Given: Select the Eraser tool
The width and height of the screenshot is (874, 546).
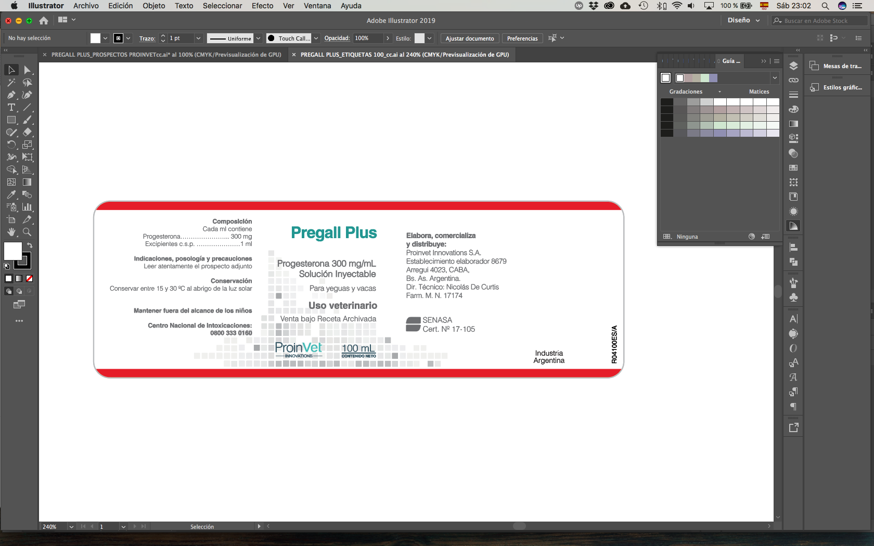Looking at the screenshot, I should coord(27,132).
